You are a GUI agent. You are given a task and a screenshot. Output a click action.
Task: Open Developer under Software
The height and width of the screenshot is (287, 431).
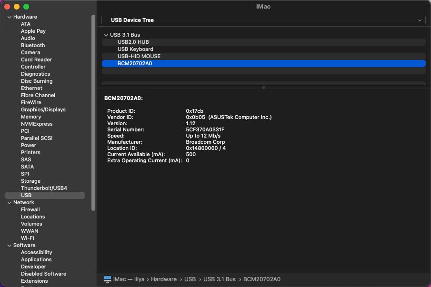coord(33,267)
